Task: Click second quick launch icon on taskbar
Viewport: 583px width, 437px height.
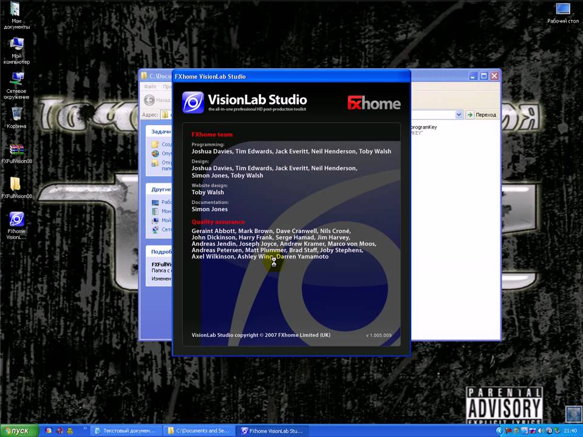Action: coord(60,431)
